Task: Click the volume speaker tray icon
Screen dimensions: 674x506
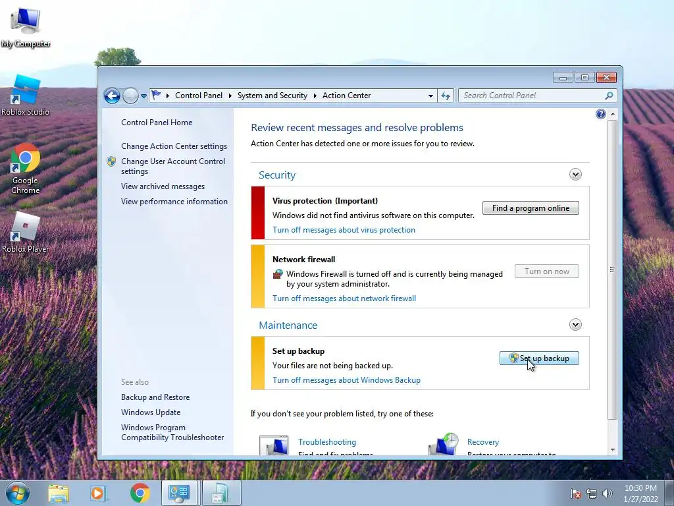Action: click(607, 493)
